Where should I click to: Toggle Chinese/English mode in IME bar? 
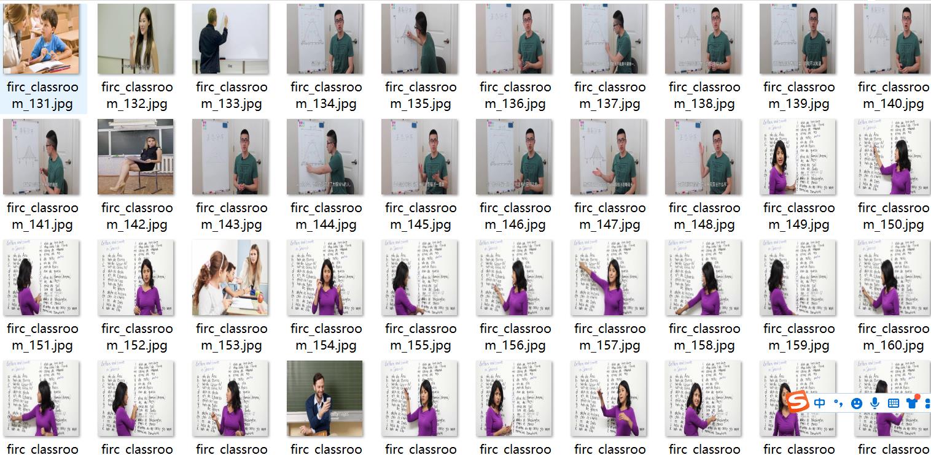coord(820,403)
